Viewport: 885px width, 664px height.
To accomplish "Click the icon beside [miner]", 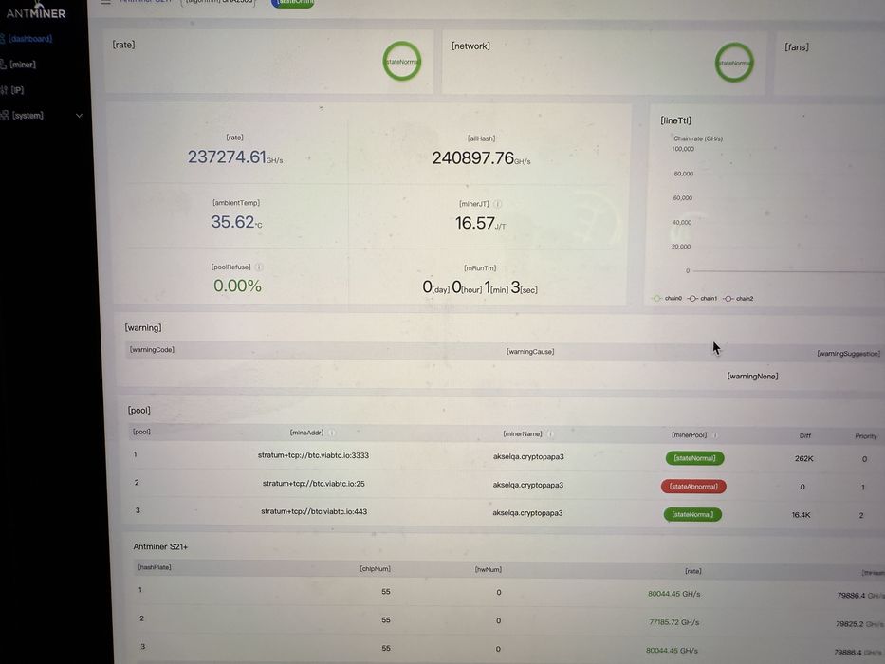I will 3,64.
